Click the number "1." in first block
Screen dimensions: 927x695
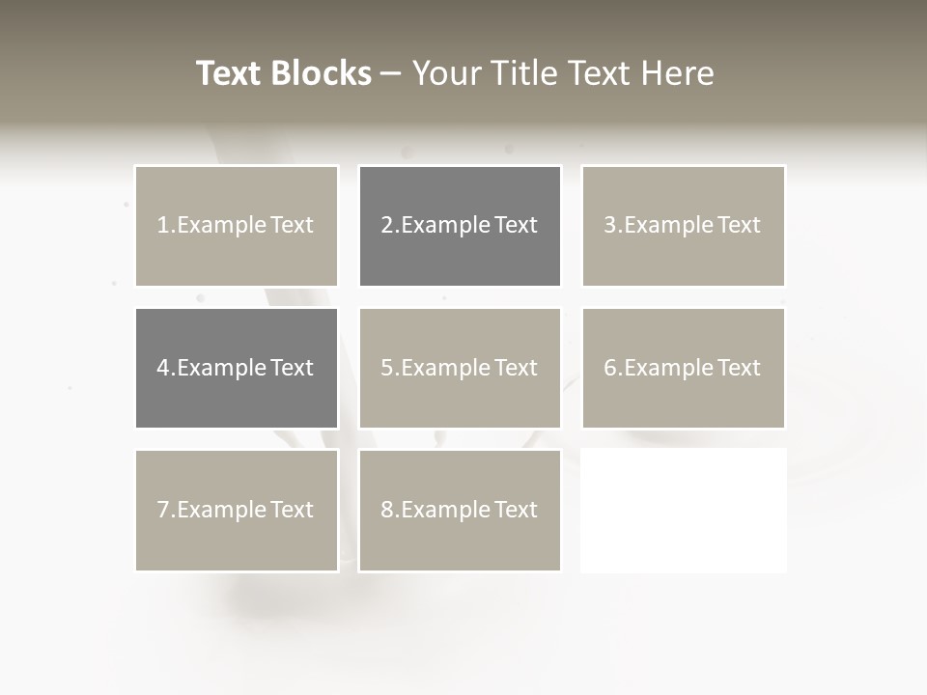[165, 225]
